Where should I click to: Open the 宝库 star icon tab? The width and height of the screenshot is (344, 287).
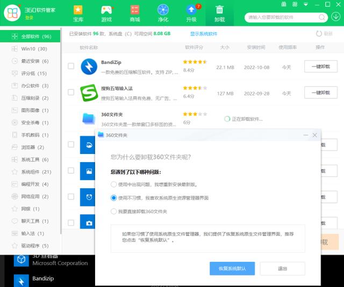[78, 13]
